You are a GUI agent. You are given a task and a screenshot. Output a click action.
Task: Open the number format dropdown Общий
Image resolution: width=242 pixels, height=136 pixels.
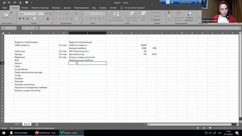[x=104, y=14]
